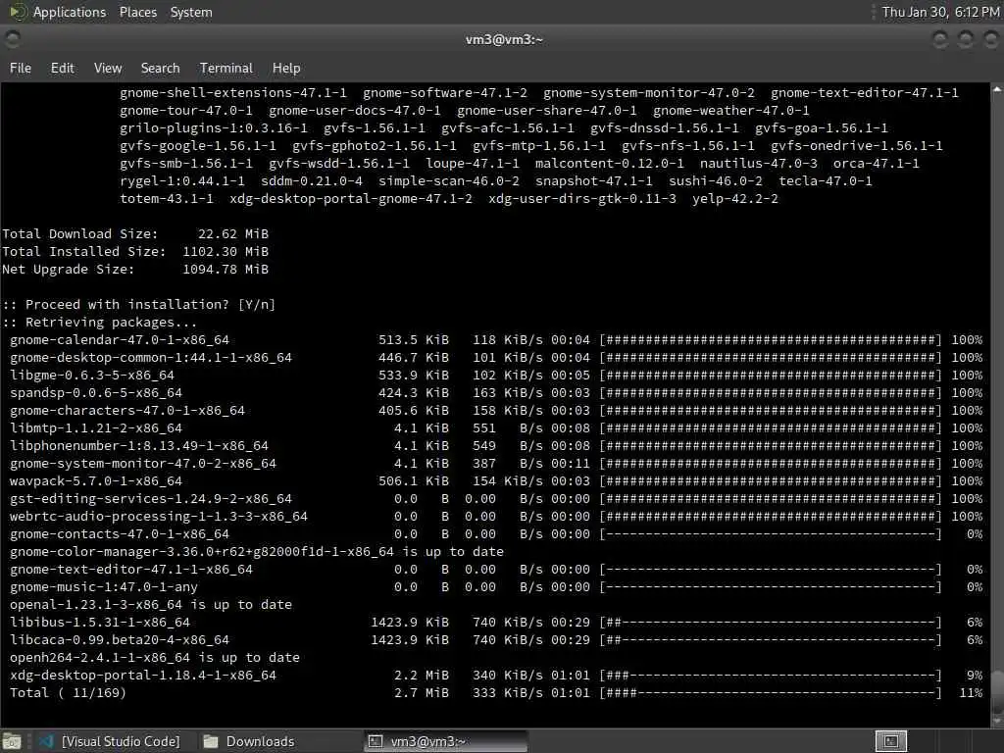This screenshot has height=753, width=1004.
Task: Click the gnome-characters-47.0-1-x86_64 row
Action: [495, 411]
